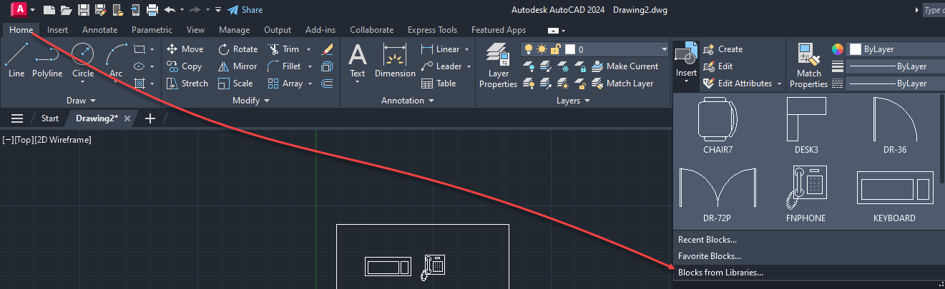Select the Line drawing tool

16,60
